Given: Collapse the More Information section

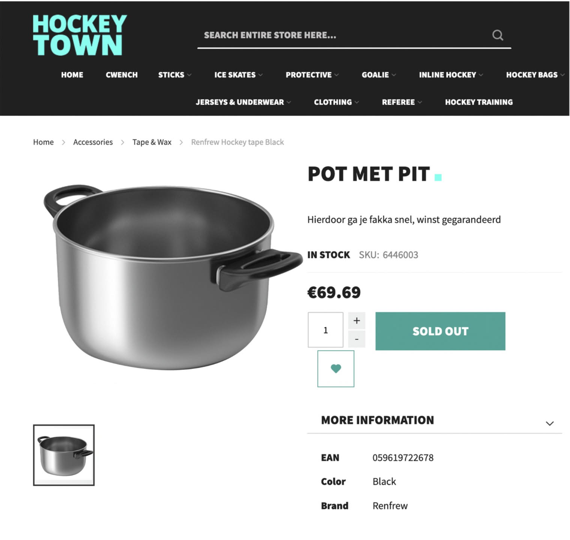Looking at the screenshot, I should [549, 423].
